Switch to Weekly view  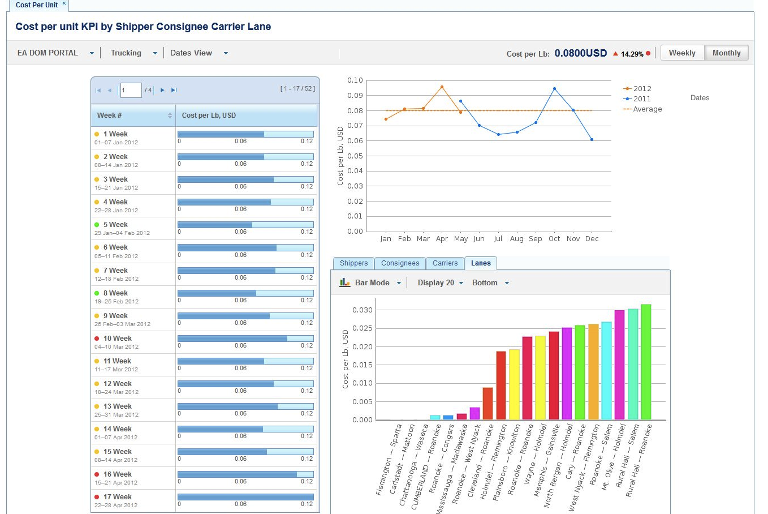pos(682,53)
